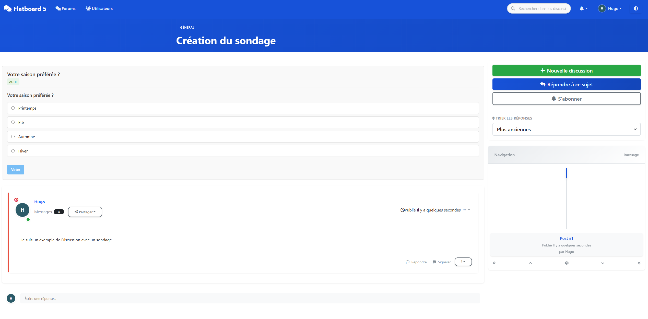This screenshot has height=319, width=648.
Task: Toggle dark mode with the contrast icon
Action: 636,8
